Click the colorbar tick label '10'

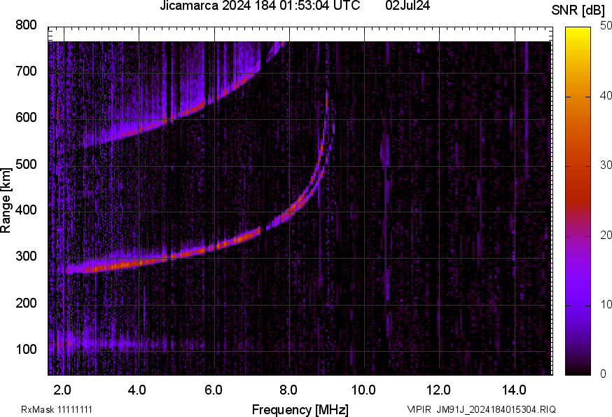point(606,305)
